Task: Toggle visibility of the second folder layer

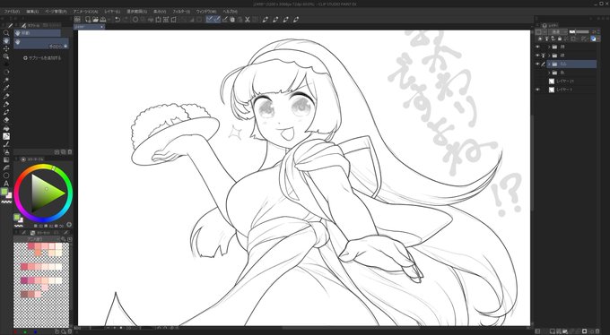Action: (x=537, y=56)
